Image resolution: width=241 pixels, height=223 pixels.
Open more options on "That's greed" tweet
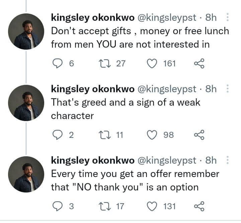tap(228, 89)
